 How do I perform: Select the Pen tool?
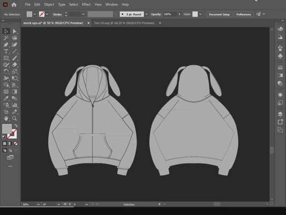(6, 45)
